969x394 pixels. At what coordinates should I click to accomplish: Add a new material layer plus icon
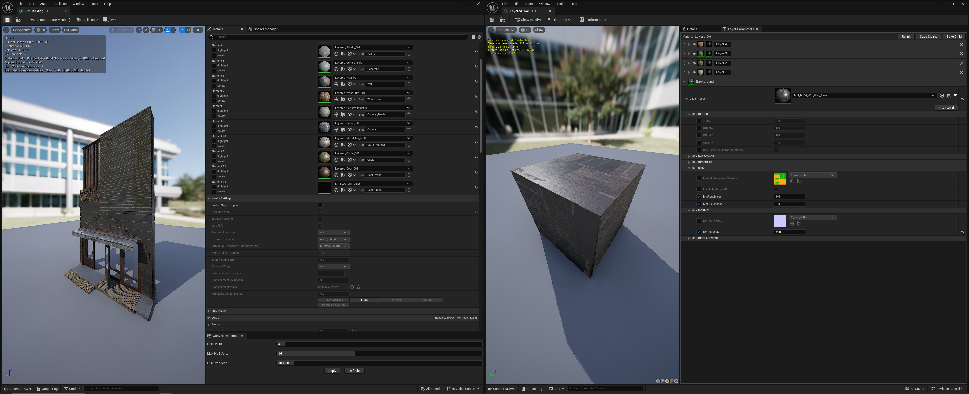point(709,37)
